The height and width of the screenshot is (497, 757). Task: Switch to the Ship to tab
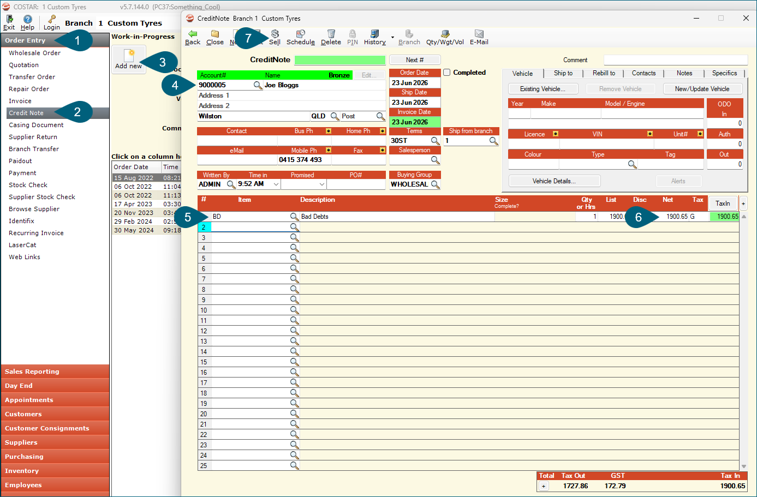[563, 73]
